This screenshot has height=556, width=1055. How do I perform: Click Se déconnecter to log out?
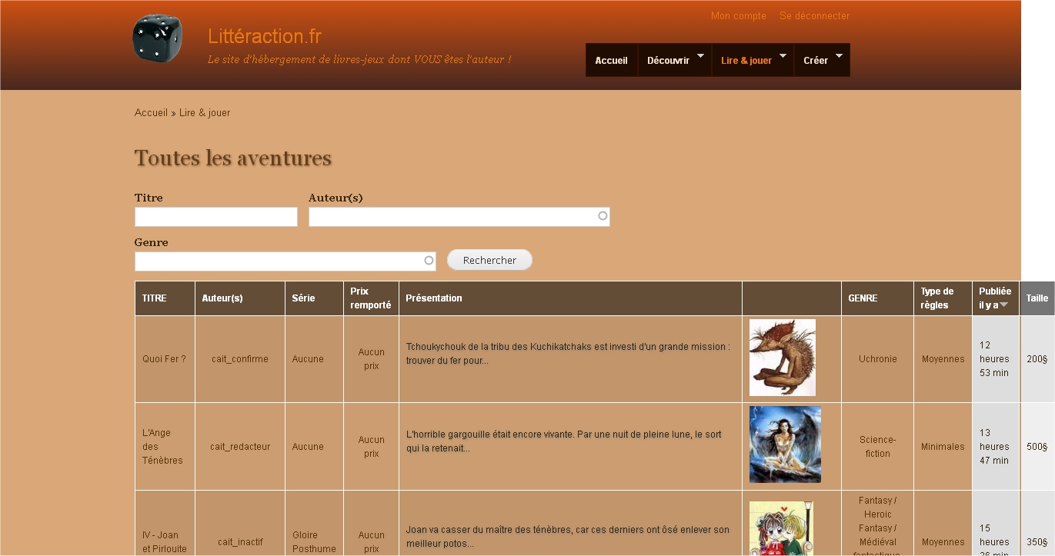click(814, 16)
